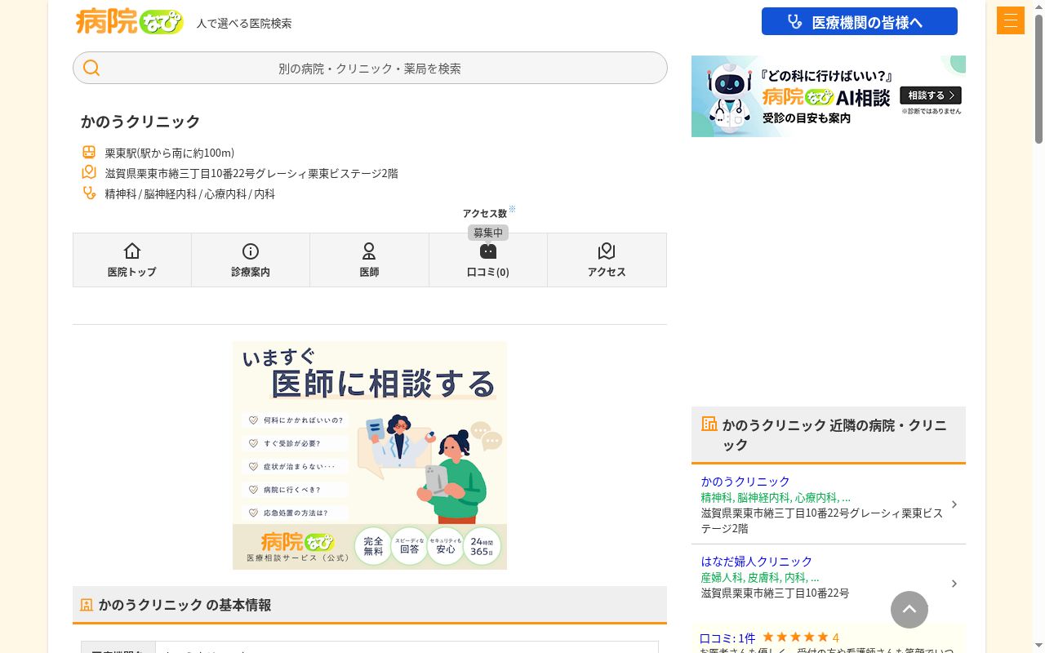This screenshot has height=653, width=1045.
Task: Expand the かのうクリニック nearby entry chevron
Action: point(954,504)
